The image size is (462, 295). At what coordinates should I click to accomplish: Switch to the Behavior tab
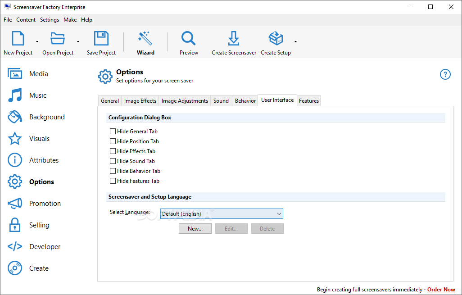click(245, 101)
